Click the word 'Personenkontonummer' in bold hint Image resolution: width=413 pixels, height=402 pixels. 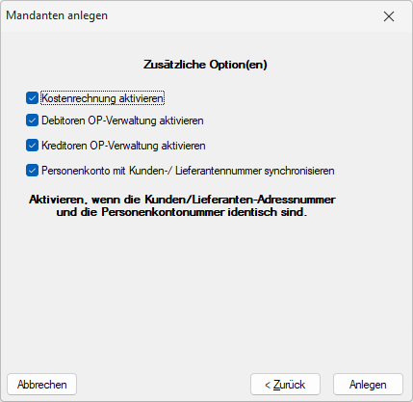(x=163, y=212)
